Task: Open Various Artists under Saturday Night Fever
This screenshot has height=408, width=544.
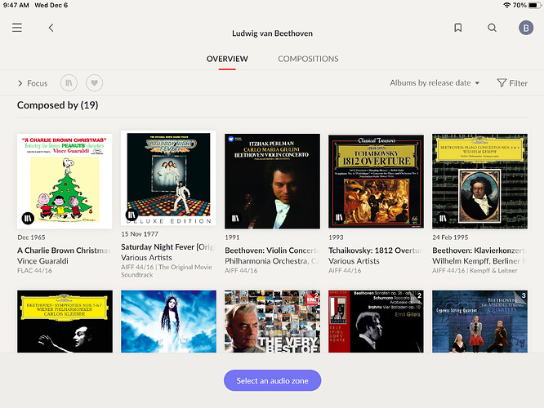Action: click(x=146, y=258)
